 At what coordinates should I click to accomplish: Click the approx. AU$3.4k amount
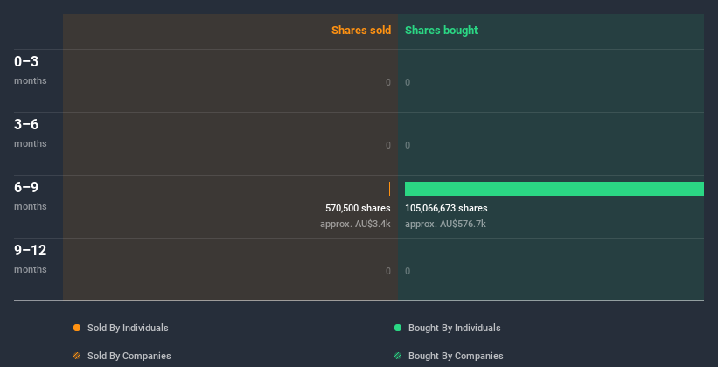(355, 225)
